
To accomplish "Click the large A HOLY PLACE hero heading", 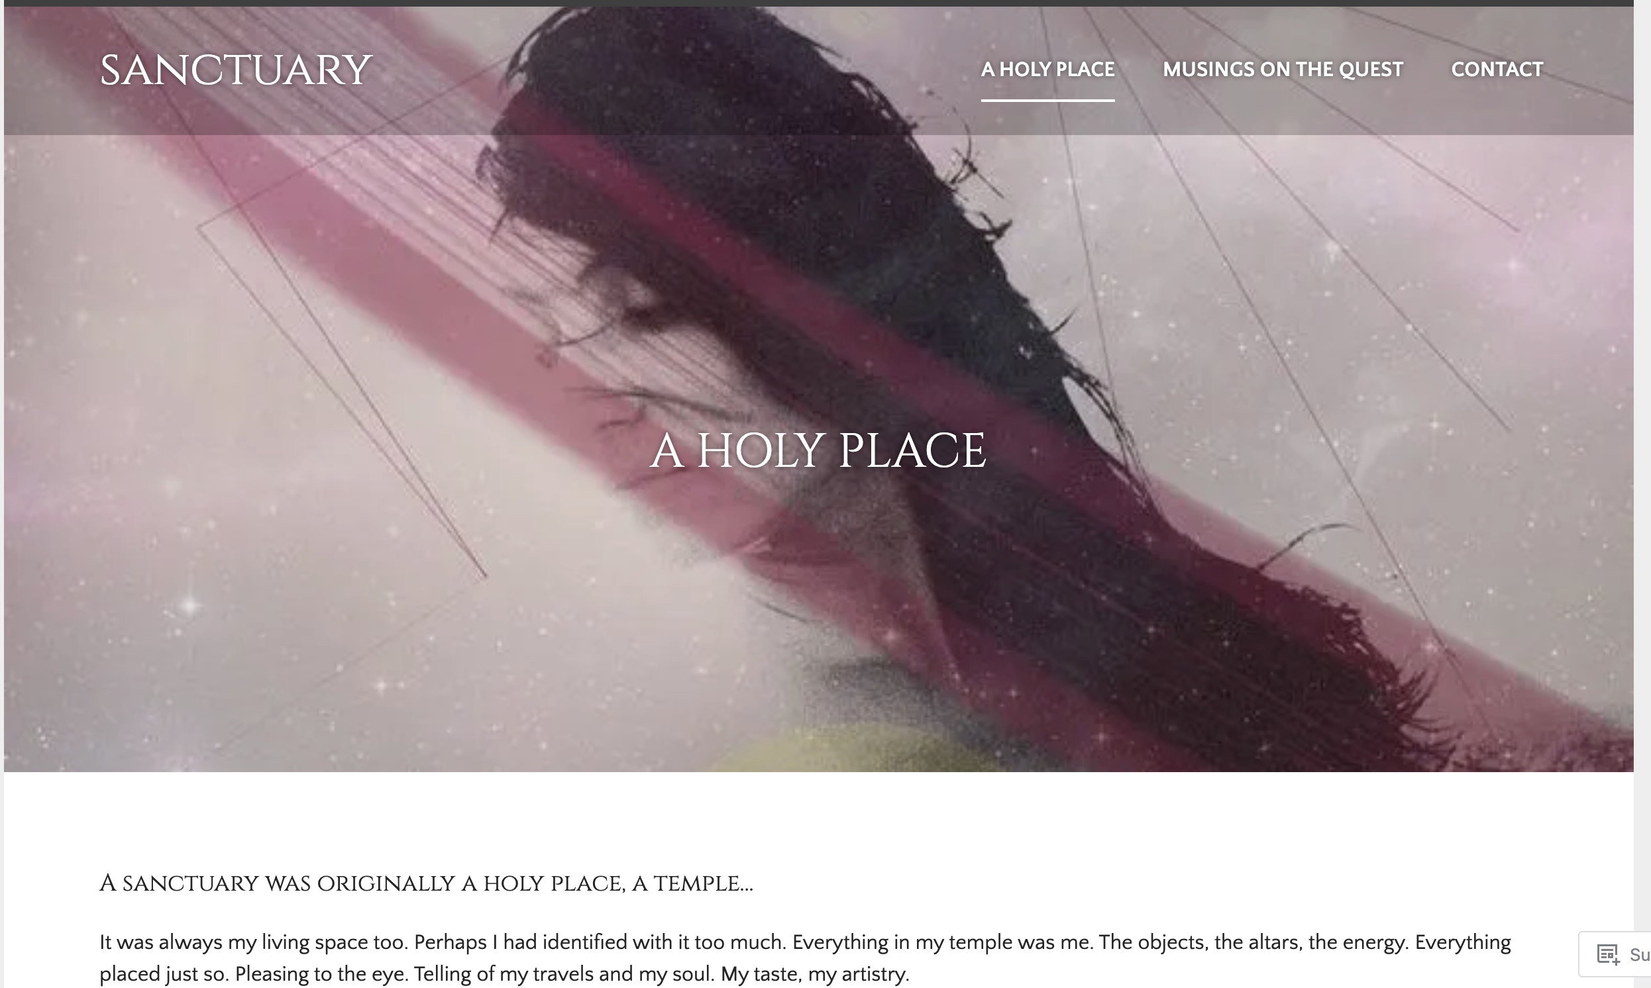I will point(818,451).
